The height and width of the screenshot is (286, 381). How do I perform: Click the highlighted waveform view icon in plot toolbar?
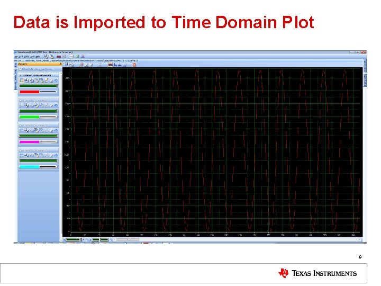pos(110,65)
